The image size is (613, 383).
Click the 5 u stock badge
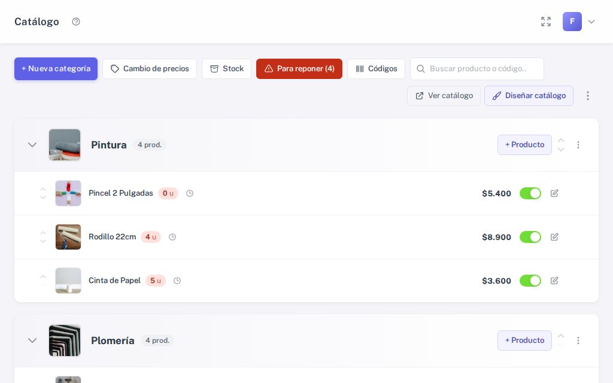156,281
